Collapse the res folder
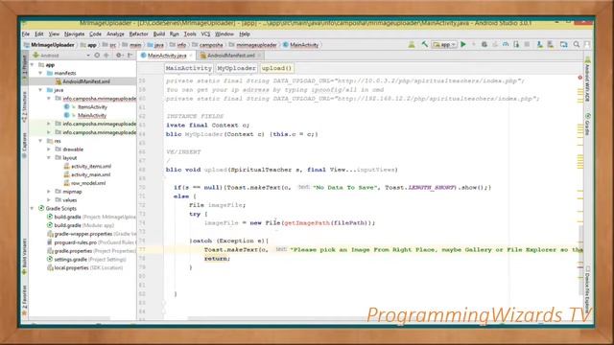The width and height of the screenshot is (614, 345). coord(40,141)
